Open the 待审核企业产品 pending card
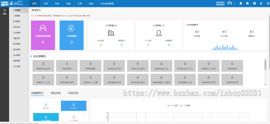This screenshot has width=270, height=124. point(114,66)
